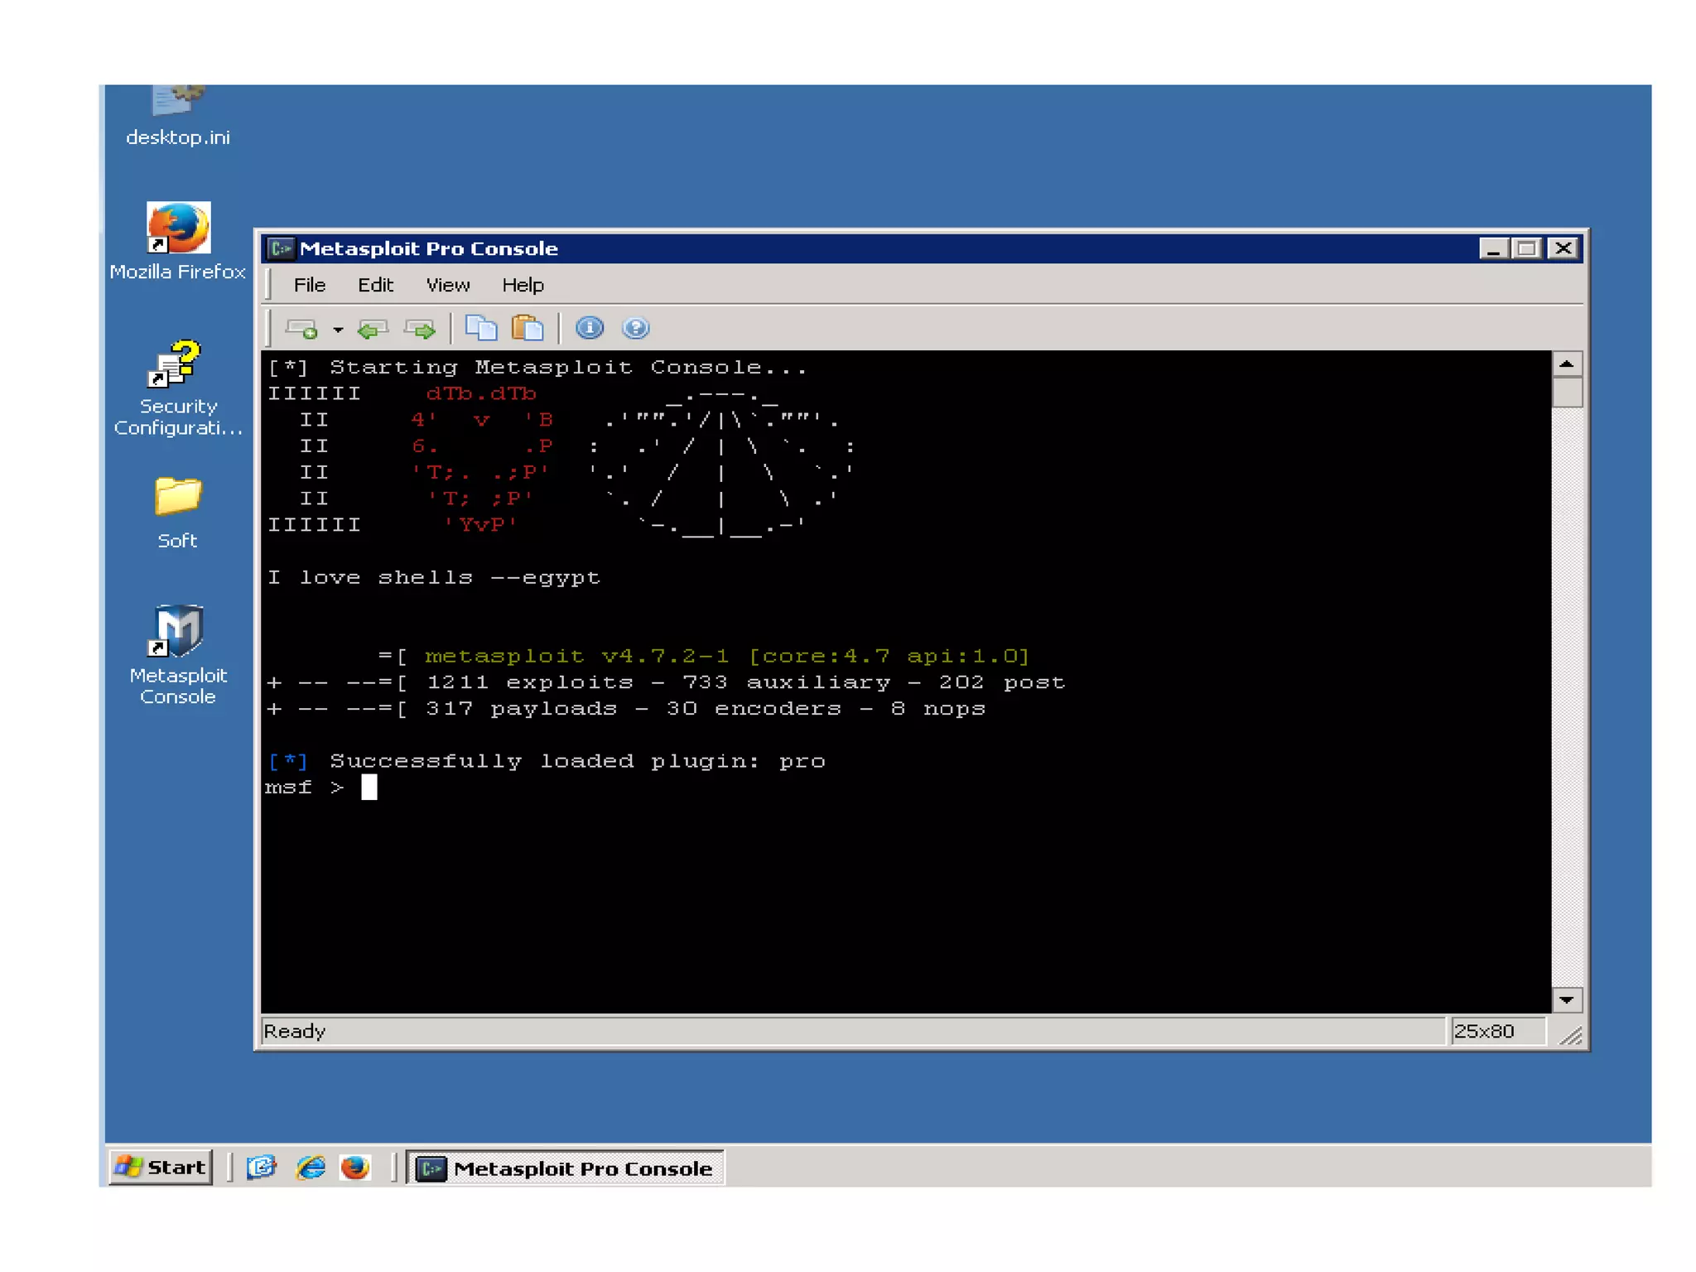
Task: Click the Previous Tab green arrow icon
Action: 373,330
